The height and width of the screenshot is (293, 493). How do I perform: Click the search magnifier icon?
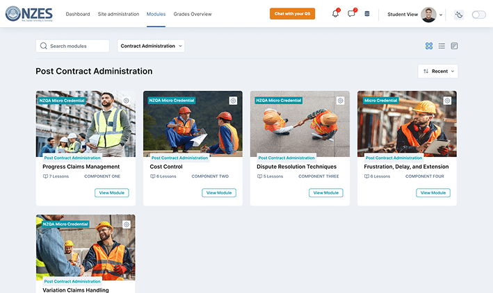click(44, 46)
